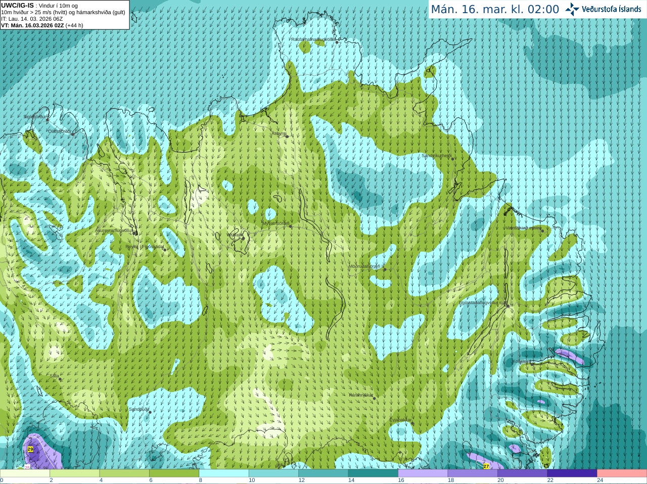The height and width of the screenshot is (484, 647).
Task: Select the Kárahnjúkar station label
Action: click(361, 395)
